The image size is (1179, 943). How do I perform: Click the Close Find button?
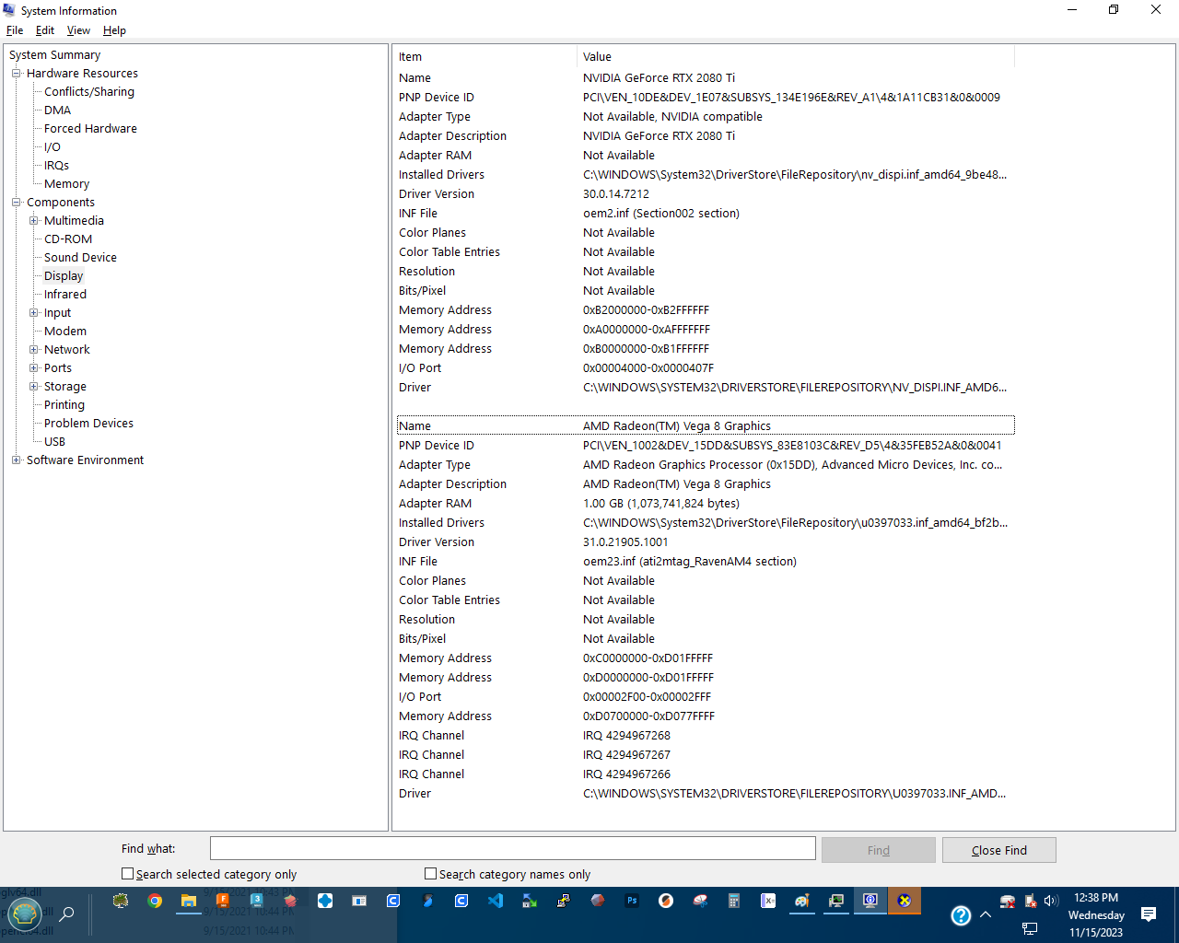click(998, 849)
